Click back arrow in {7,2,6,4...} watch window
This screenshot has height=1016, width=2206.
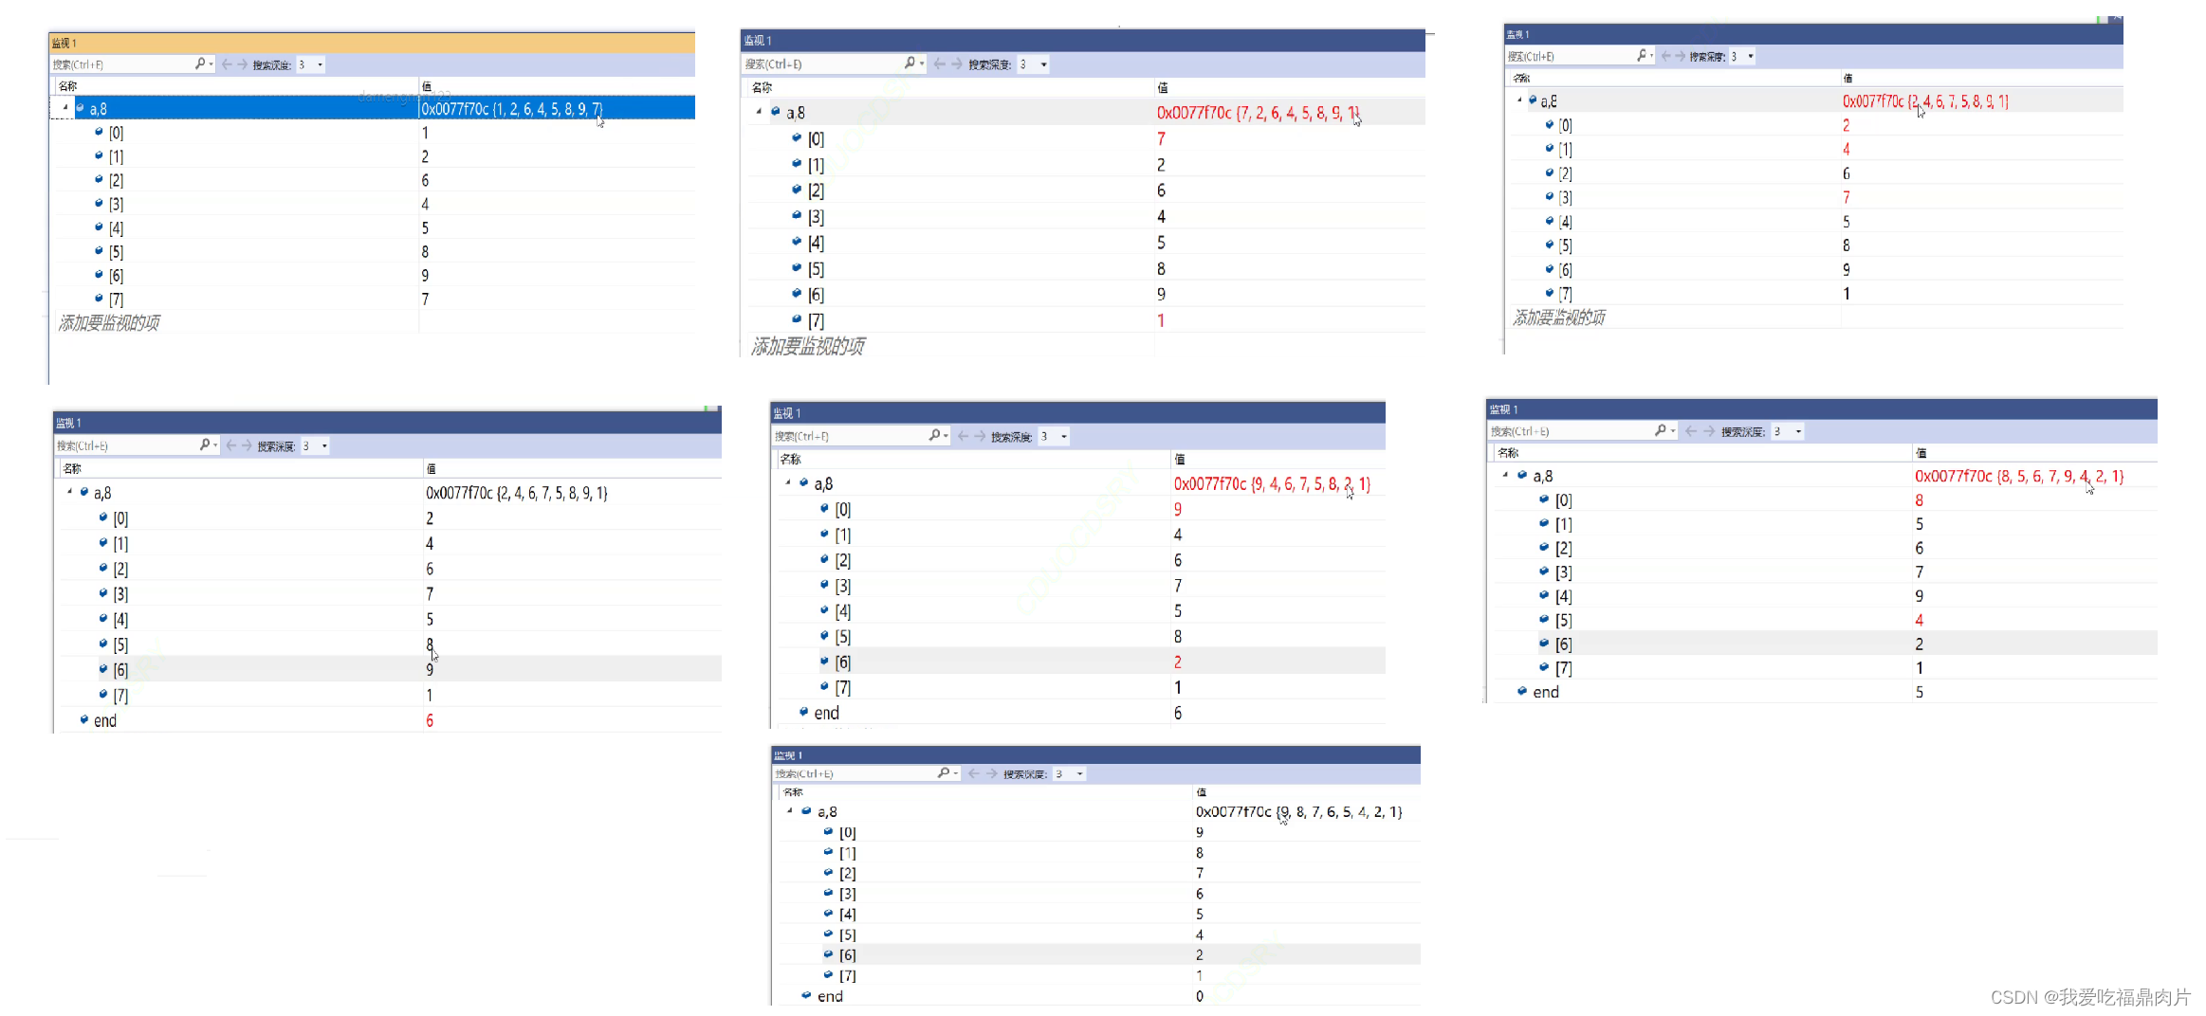[939, 63]
